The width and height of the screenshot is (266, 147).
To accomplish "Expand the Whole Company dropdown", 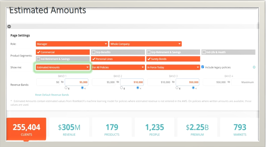I will coord(145,44).
